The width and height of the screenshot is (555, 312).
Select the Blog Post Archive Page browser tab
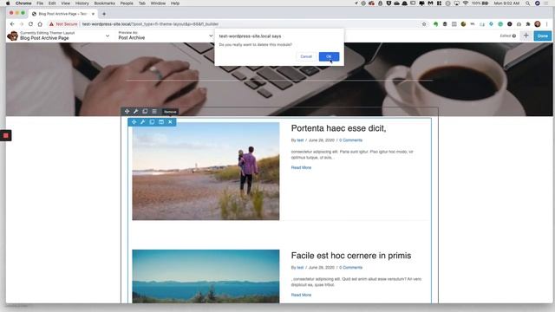62,14
